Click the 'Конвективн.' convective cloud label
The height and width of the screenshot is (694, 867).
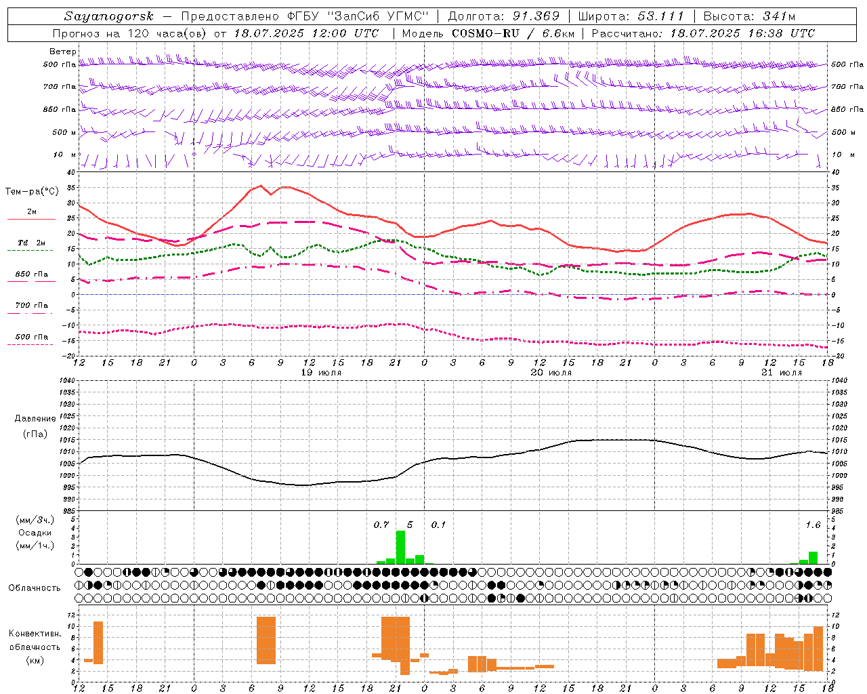(35, 634)
